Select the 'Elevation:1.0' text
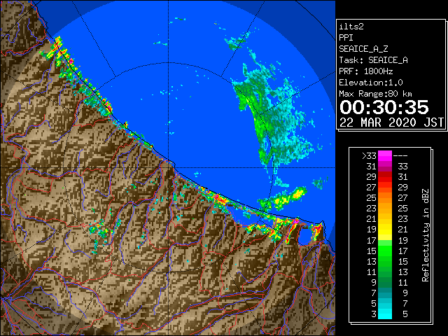The image size is (448, 336). pyautogui.click(x=371, y=83)
